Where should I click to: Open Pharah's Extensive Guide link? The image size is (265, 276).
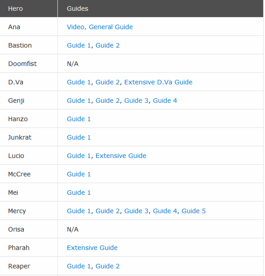[x=92, y=248]
